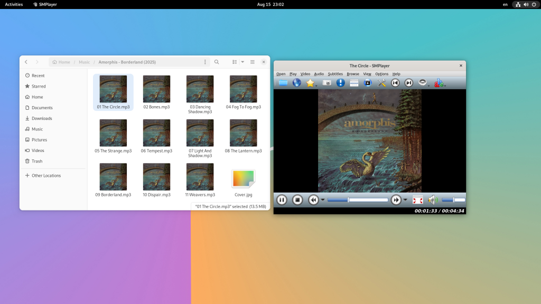
Task: Expand the audio track dropdown arrow
Action: (428, 85)
